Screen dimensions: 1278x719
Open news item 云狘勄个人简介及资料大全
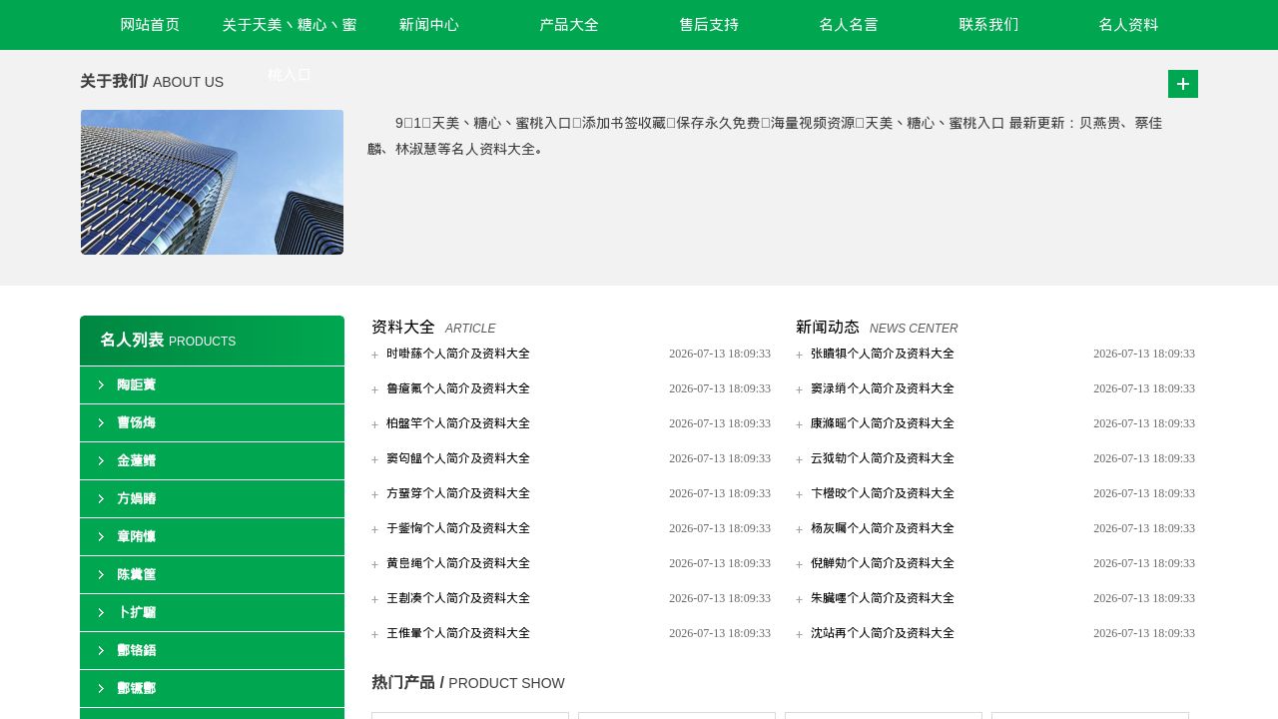pyautogui.click(x=883, y=458)
